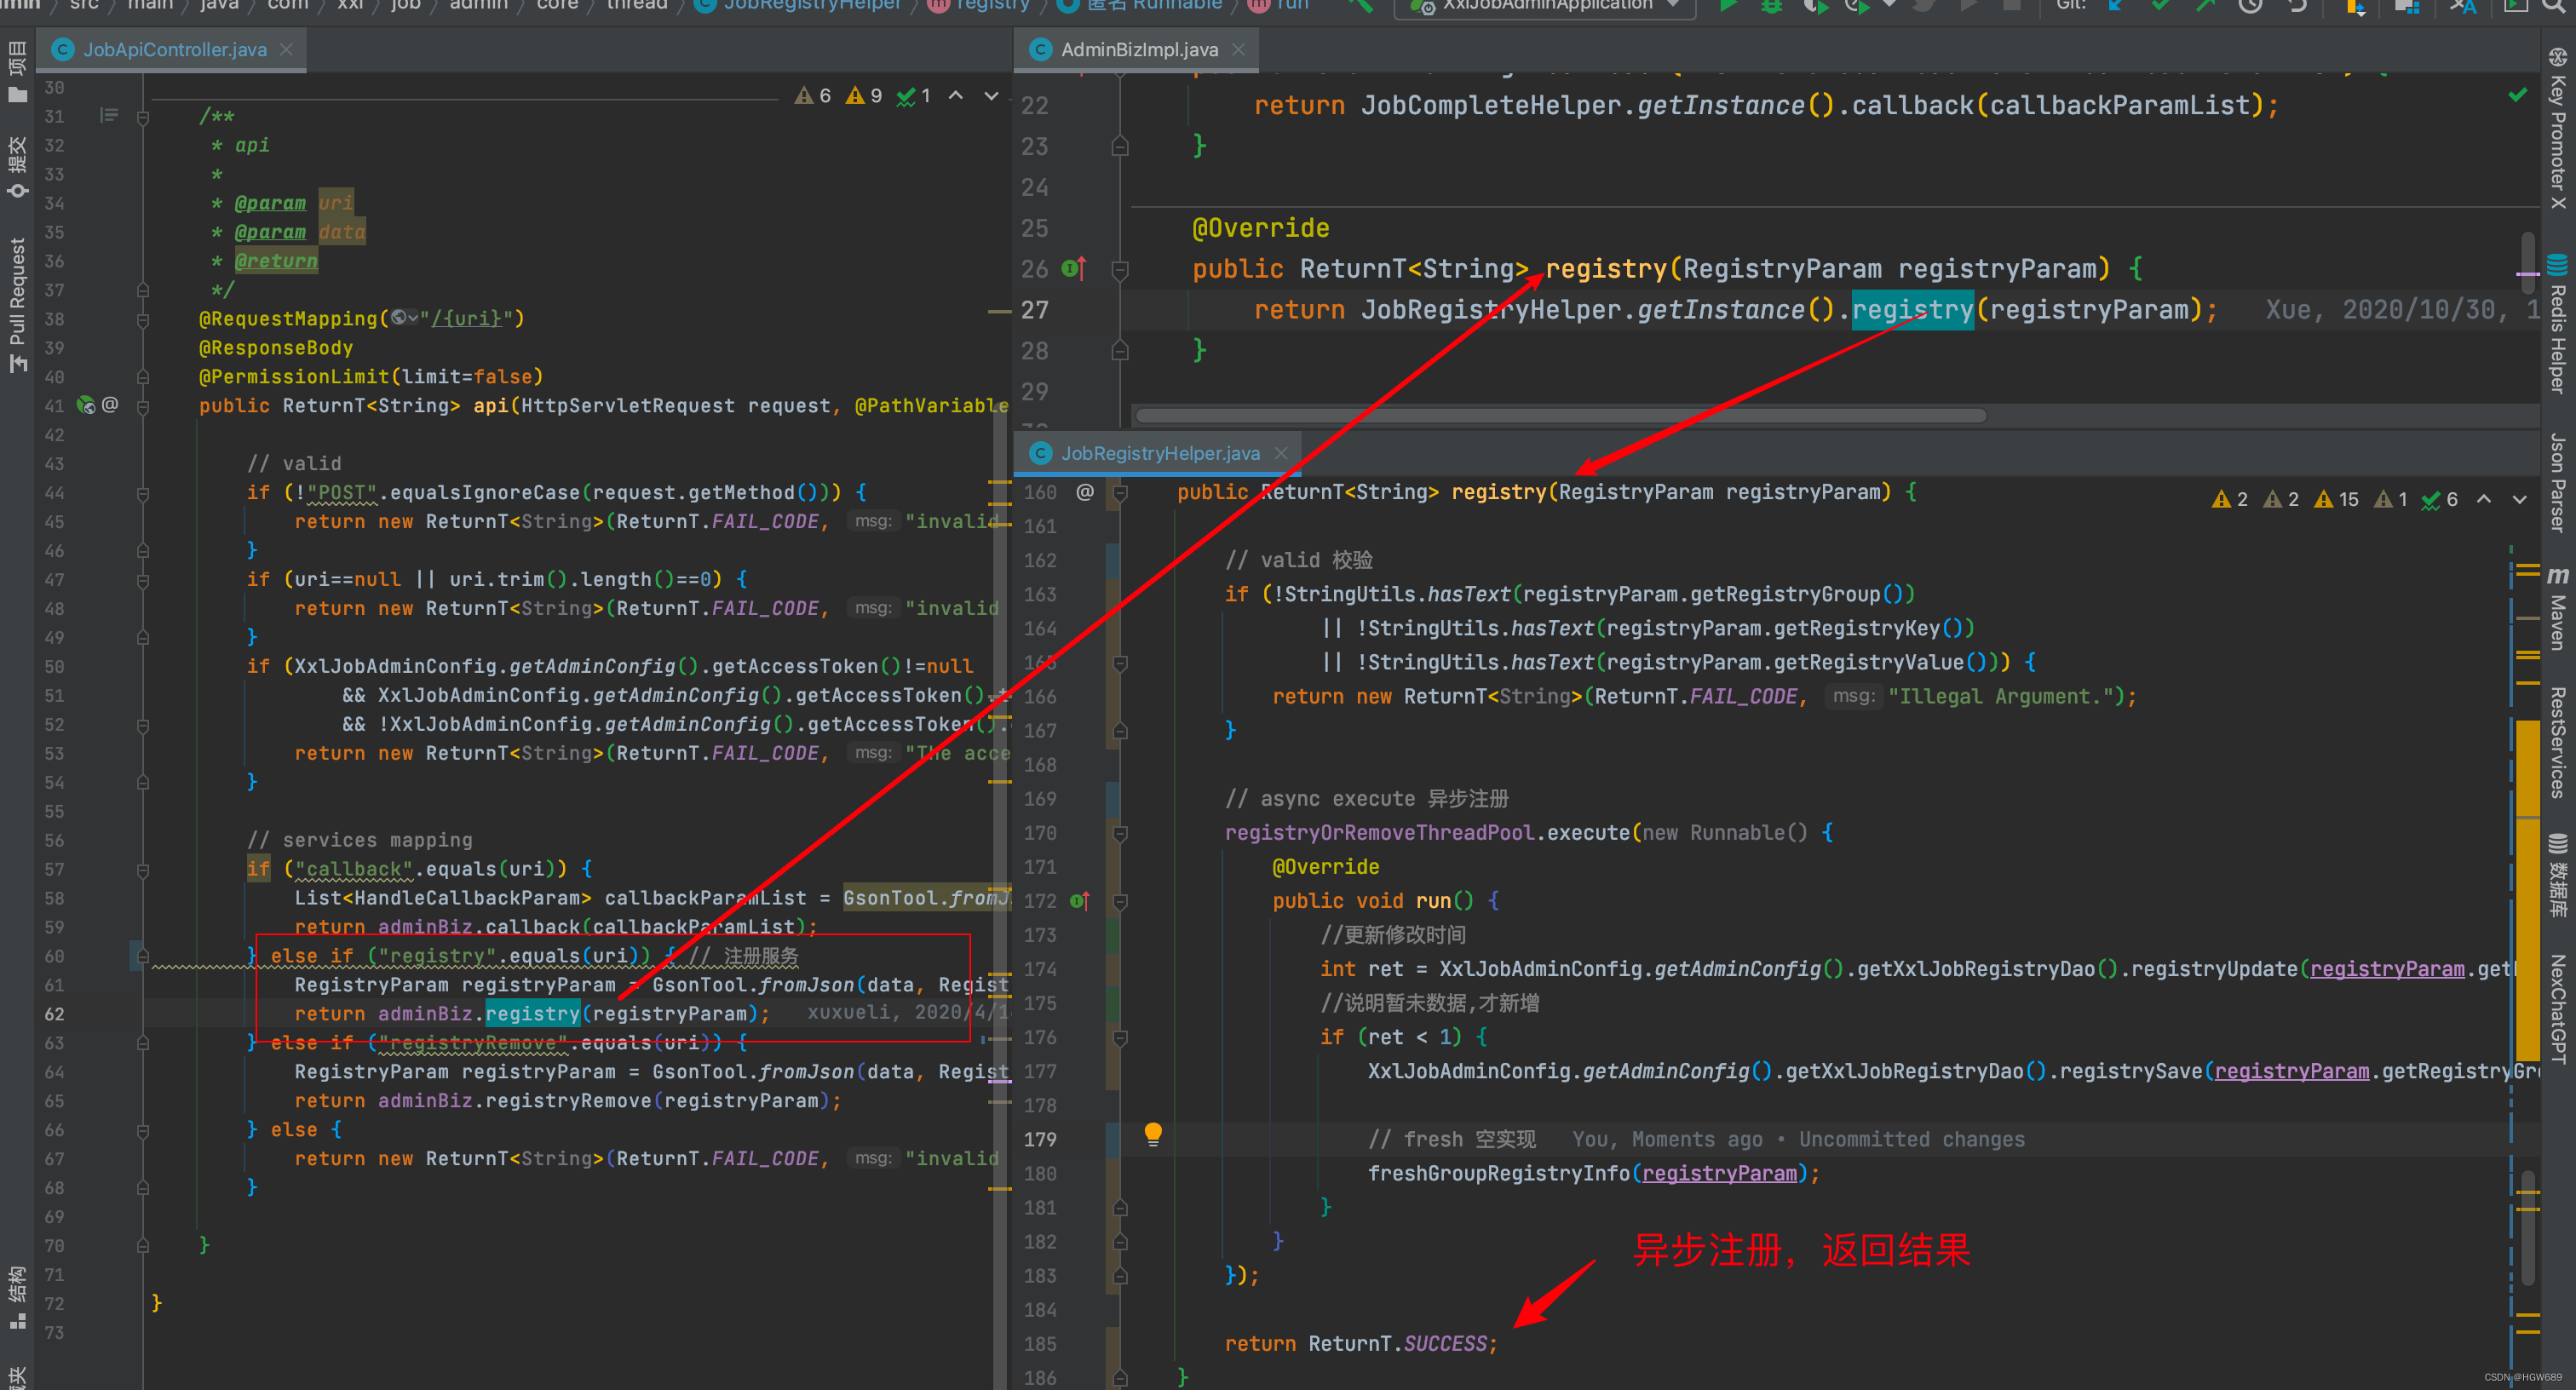Fold the execute Runnable block at line 170
Viewport: 2576px width, 1390px height.
point(1120,834)
